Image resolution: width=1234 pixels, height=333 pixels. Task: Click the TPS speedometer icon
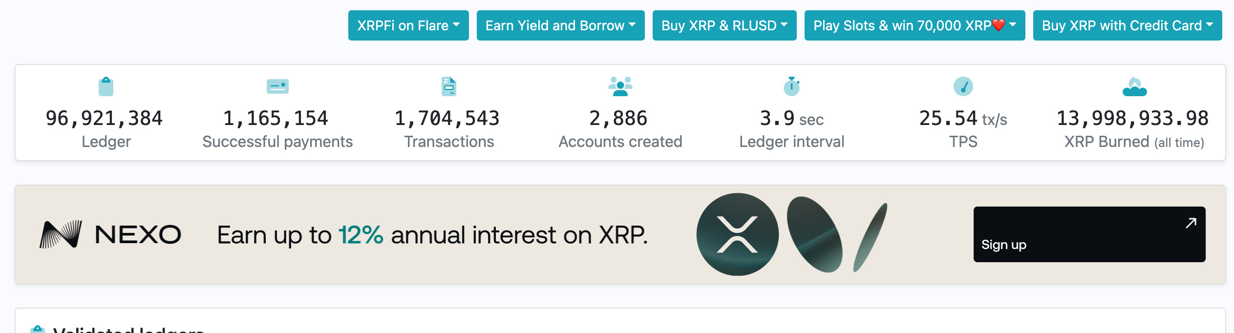point(963,86)
